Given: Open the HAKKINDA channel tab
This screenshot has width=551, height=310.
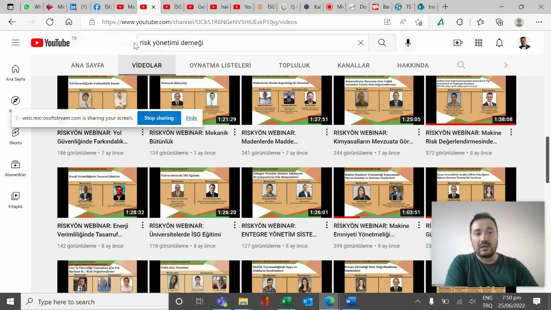Looking at the screenshot, I should coord(413,65).
